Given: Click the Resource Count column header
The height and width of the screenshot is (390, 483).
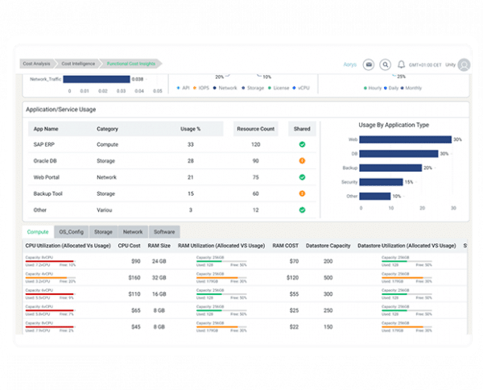Looking at the screenshot, I should [256, 129].
